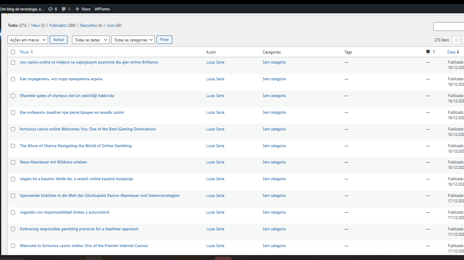Viewport: 464px width, 260px height.
Task: Click the updates icon showing 6
Action: (51, 9)
